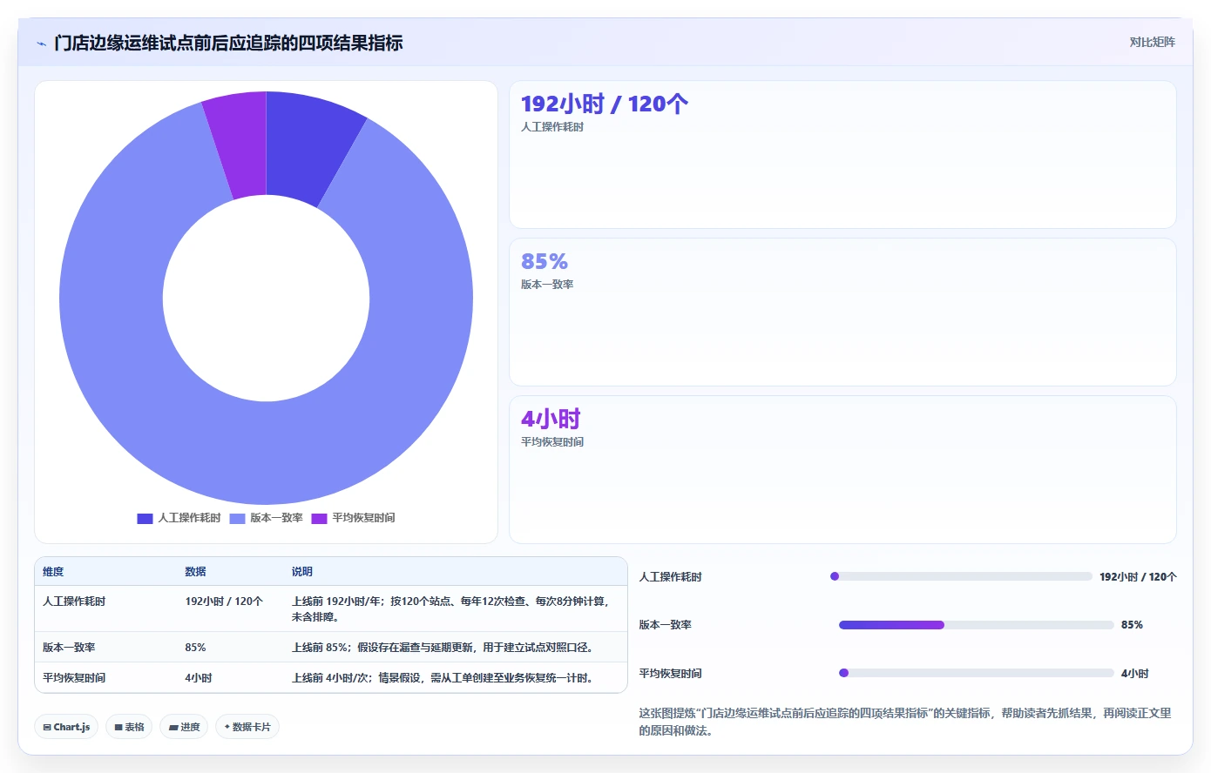Click the chart summary paragraph starting 这张图提炼
This screenshot has width=1211, height=773.
[x=904, y=722]
